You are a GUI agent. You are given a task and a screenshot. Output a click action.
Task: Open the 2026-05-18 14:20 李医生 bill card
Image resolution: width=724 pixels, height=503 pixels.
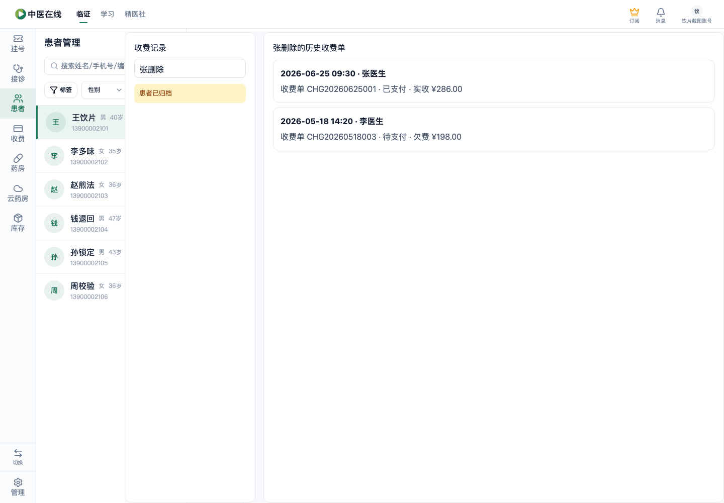coord(494,129)
